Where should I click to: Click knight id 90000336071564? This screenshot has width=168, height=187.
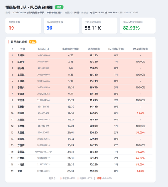[x=43, y=151]
